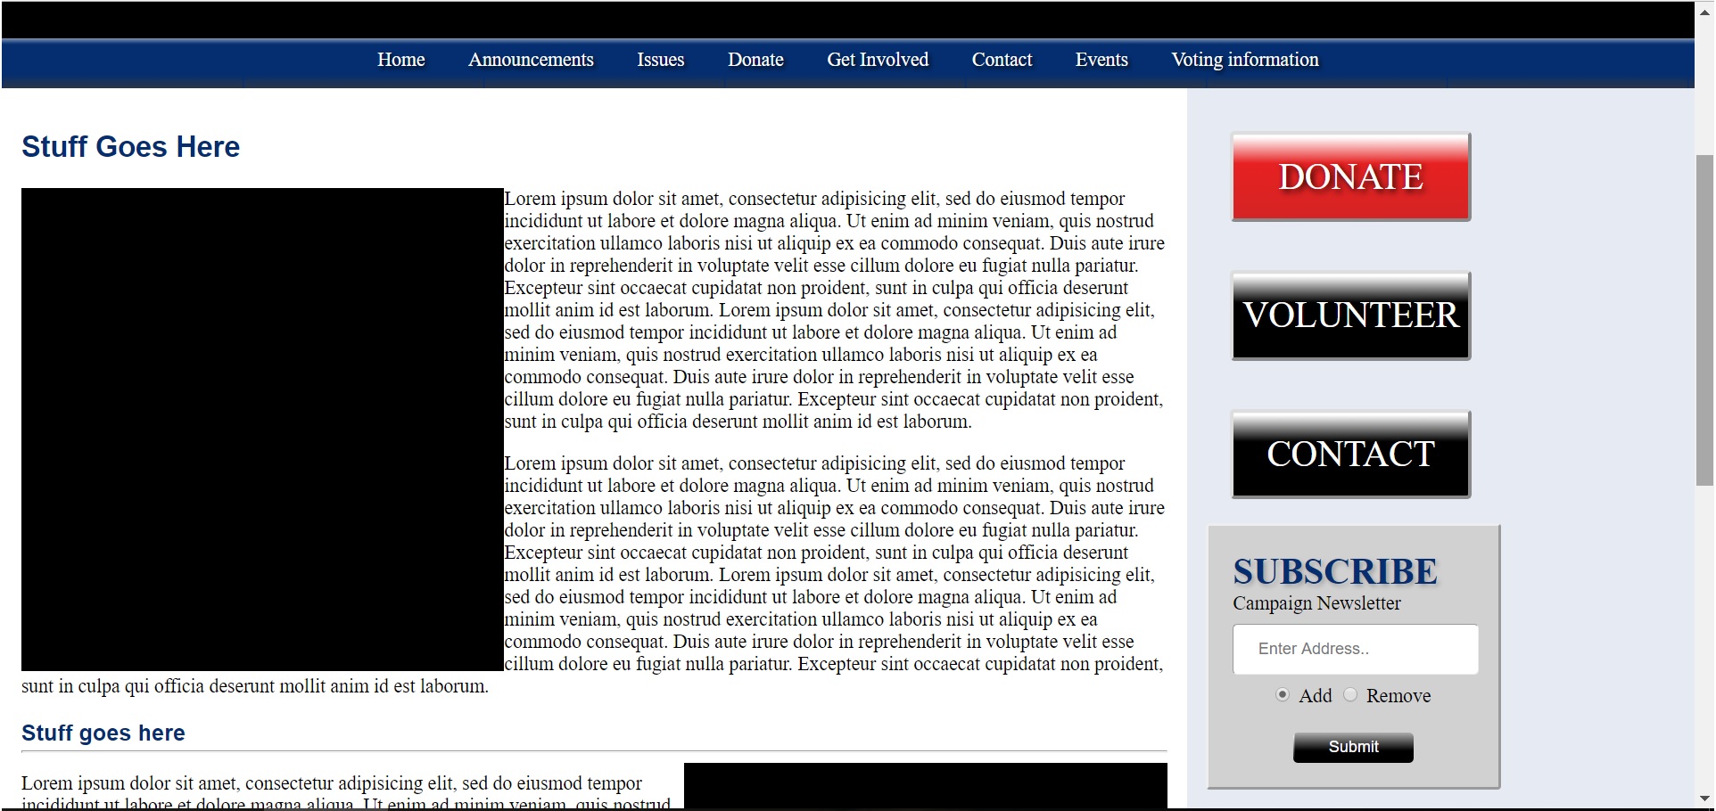Select the Add radio option
The width and height of the screenshot is (1716, 811).
[x=1283, y=695]
